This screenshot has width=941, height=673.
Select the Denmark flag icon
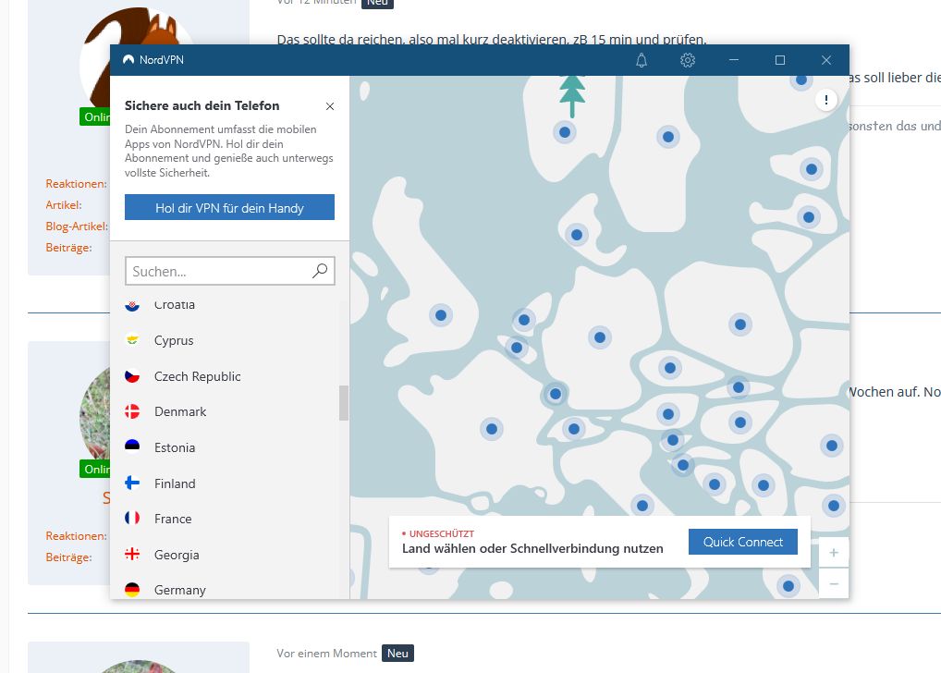coord(132,411)
